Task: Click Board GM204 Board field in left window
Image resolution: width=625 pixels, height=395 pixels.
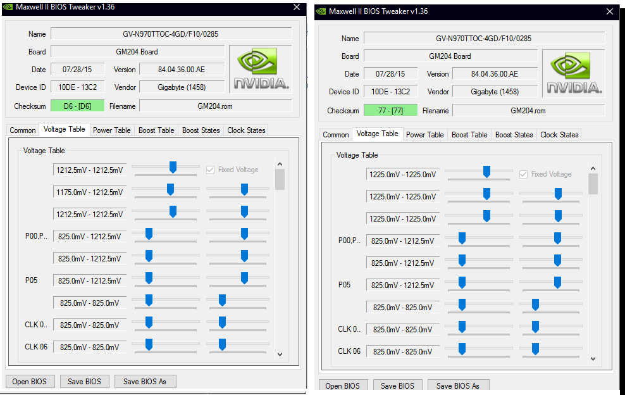Action: click(137, 51)
